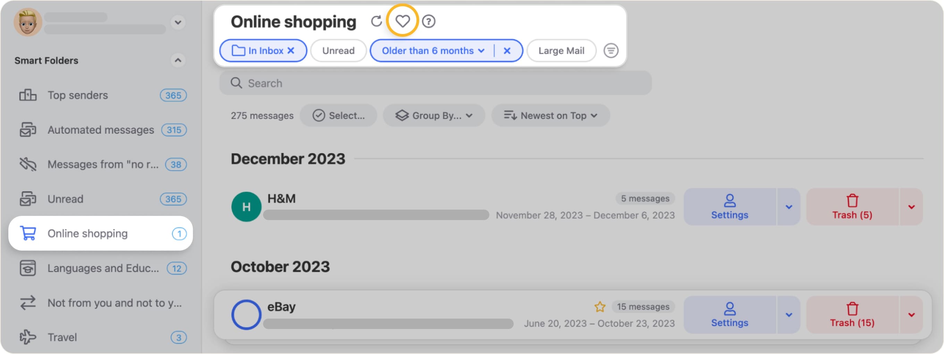Select the Languages and Education folder
Image resolution: width=944 pixels, height=354 pixels.
(x=28, y=268)
